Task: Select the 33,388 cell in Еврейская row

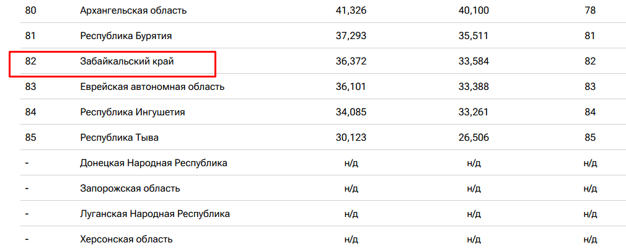Action: click(474, 87)
